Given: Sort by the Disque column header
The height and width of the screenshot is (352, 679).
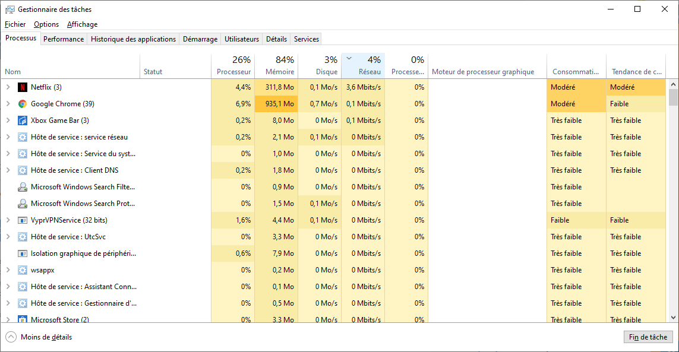Looking at the screenshot, I should point(320,66).
